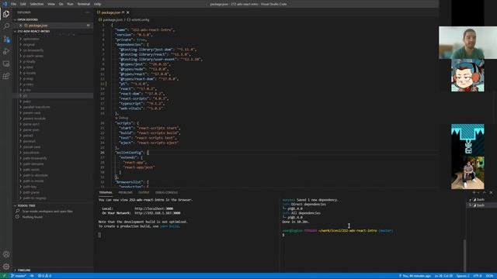Switch to the Debug Console panel tab
This screenshot has width=497, height=279.
click(166, 192)
